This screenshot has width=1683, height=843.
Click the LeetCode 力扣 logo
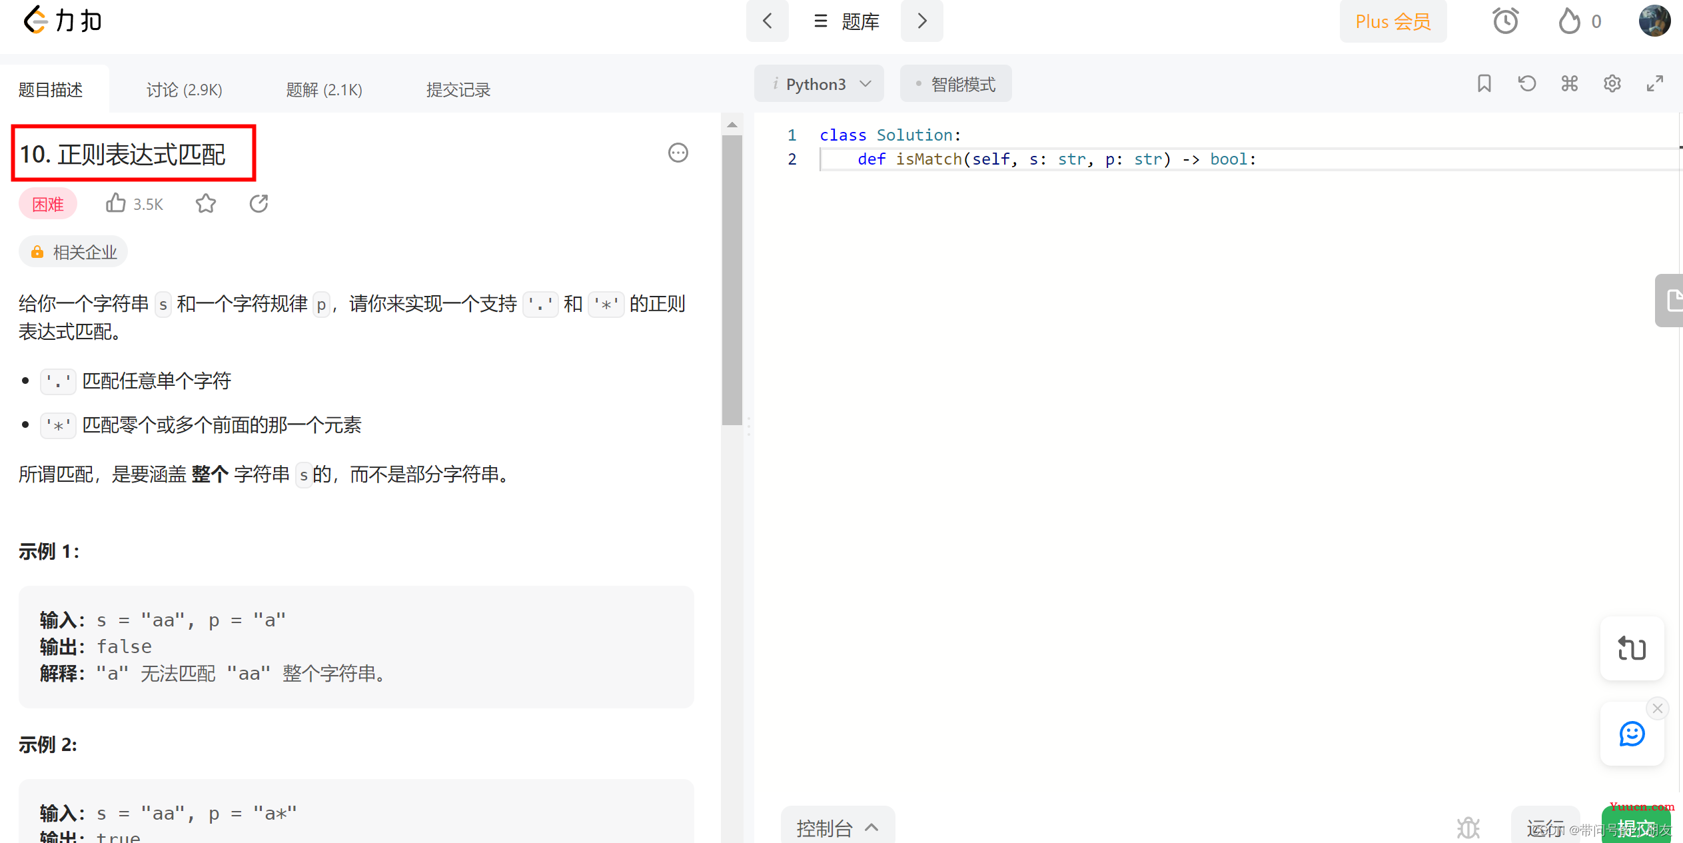[x=63, y=21]
